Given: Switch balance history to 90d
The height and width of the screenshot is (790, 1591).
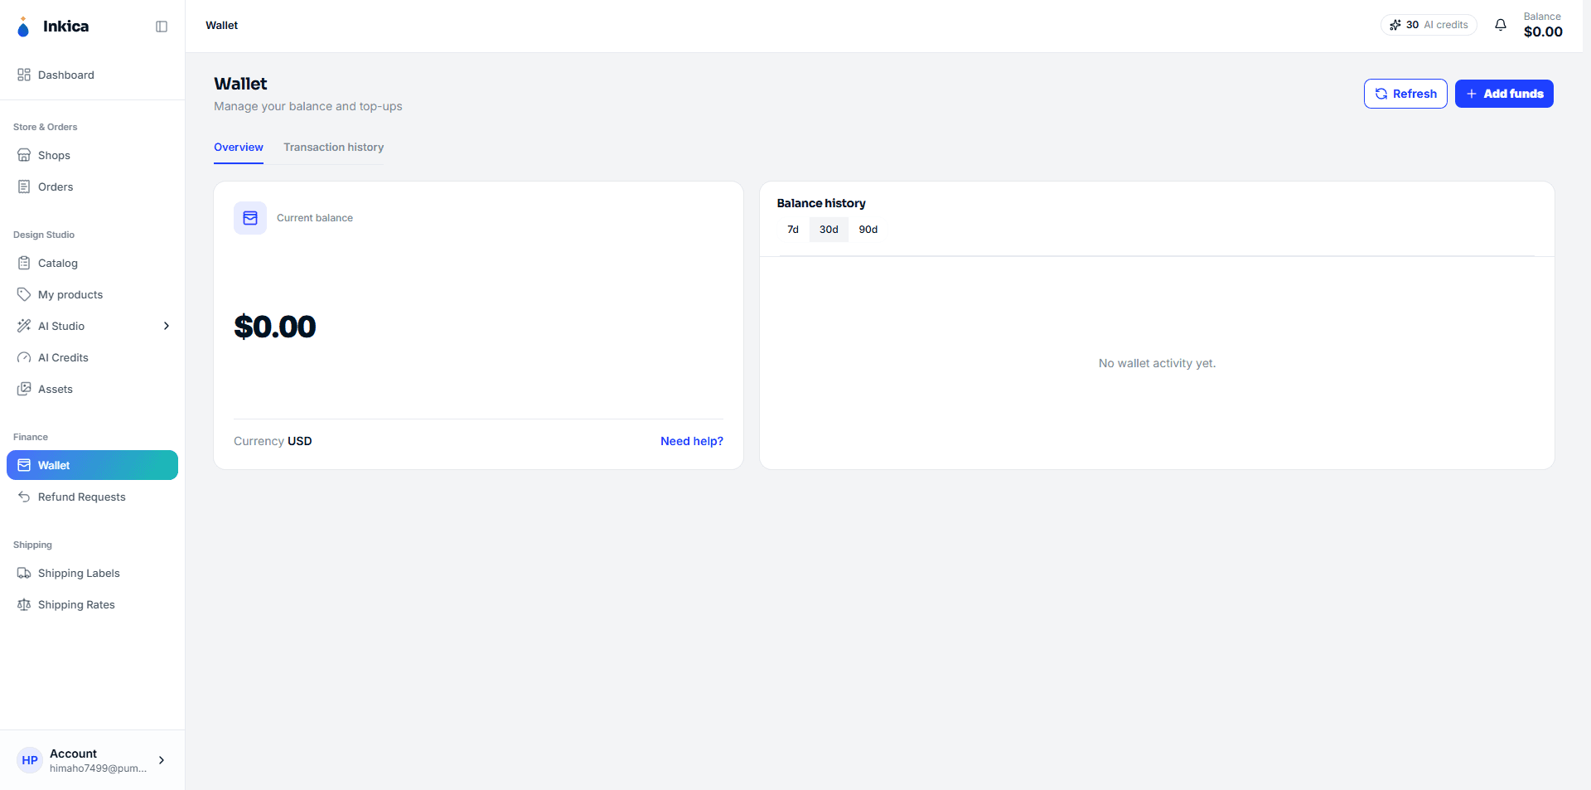Looking at the screenshot, I should [x=868, y=230].
